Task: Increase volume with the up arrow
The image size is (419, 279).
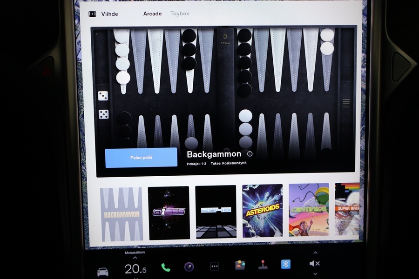Action: (x=315, y=253)
